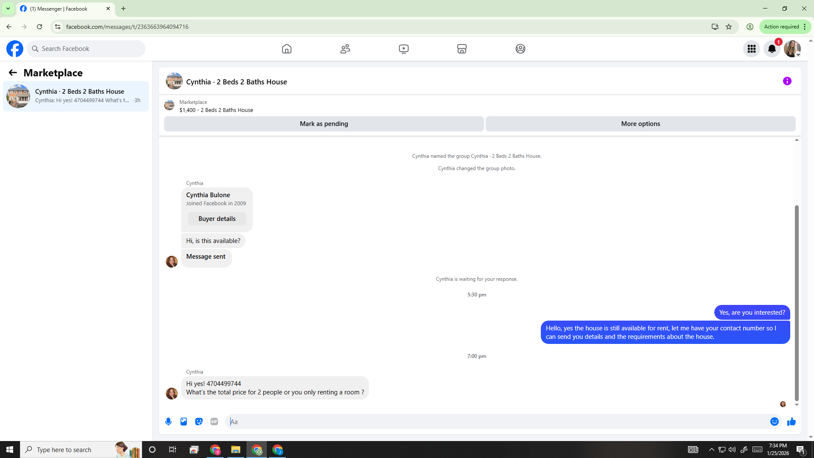Click the conversation header listing thumbnail
Viewport: 814px width, 458px height.
click(x=174, y=81)
